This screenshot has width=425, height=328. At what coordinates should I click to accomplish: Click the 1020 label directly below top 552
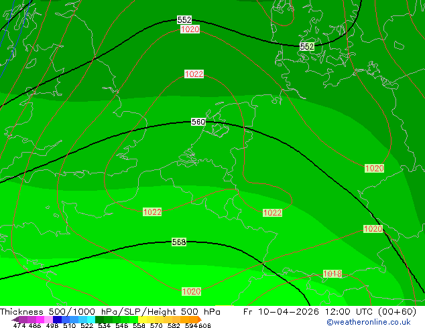click(x=190, y=29)
